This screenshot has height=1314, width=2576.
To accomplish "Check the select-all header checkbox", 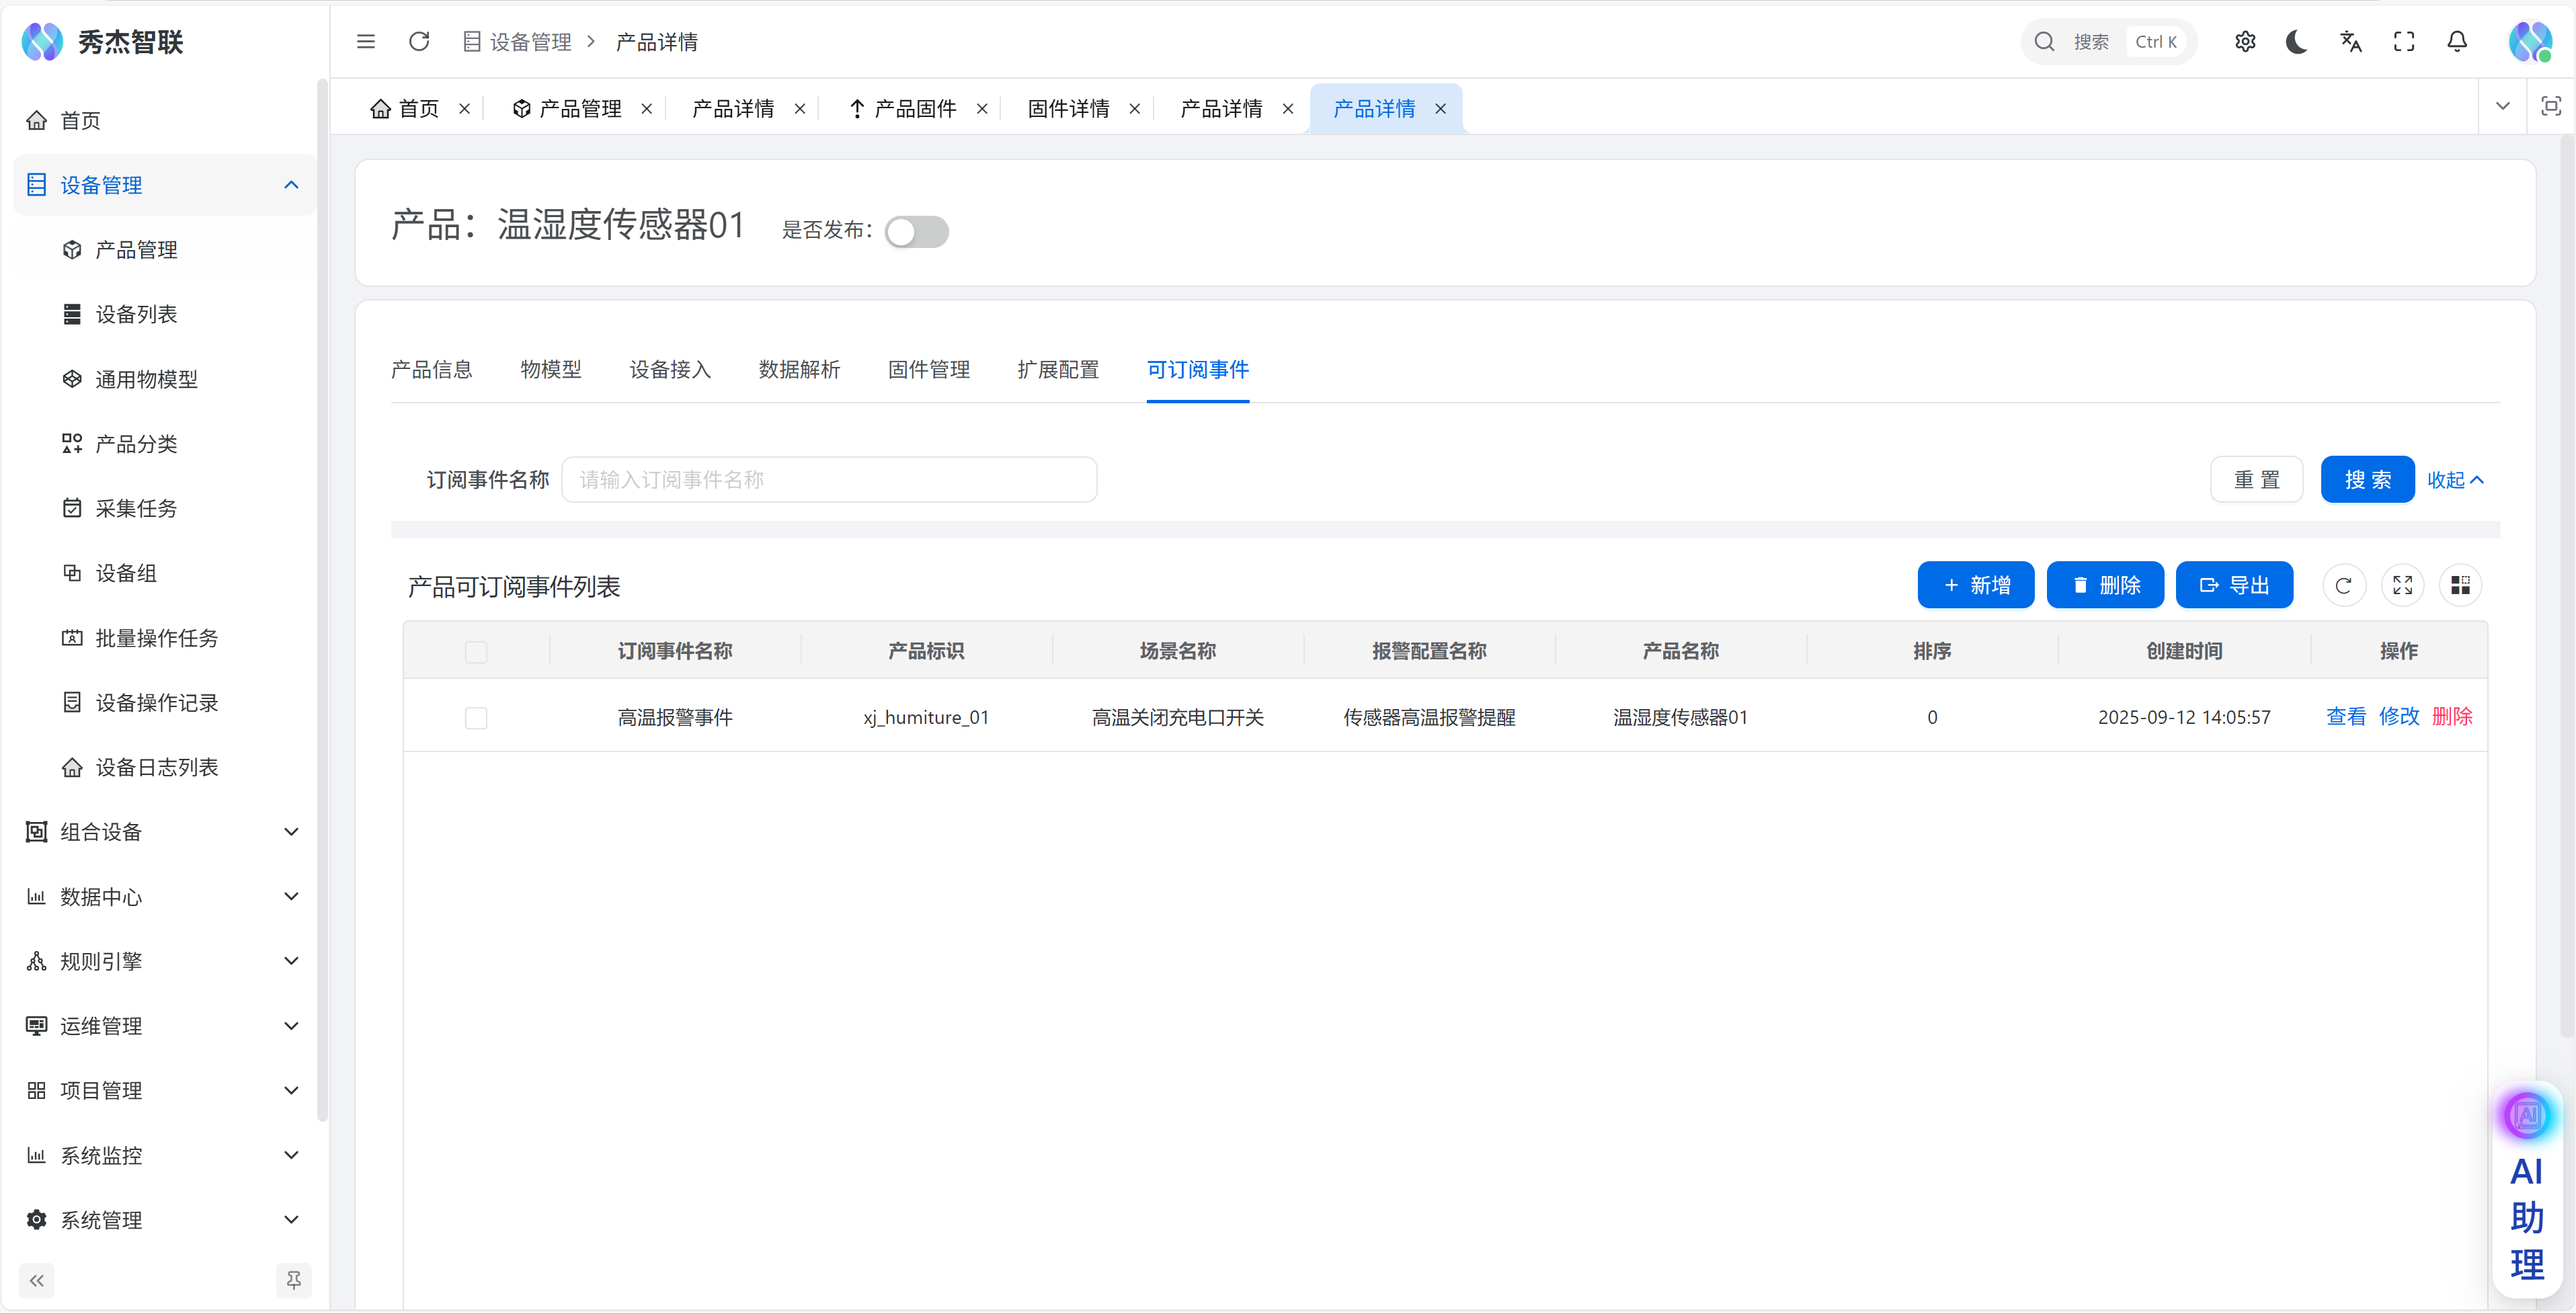I will click(476, 653).
